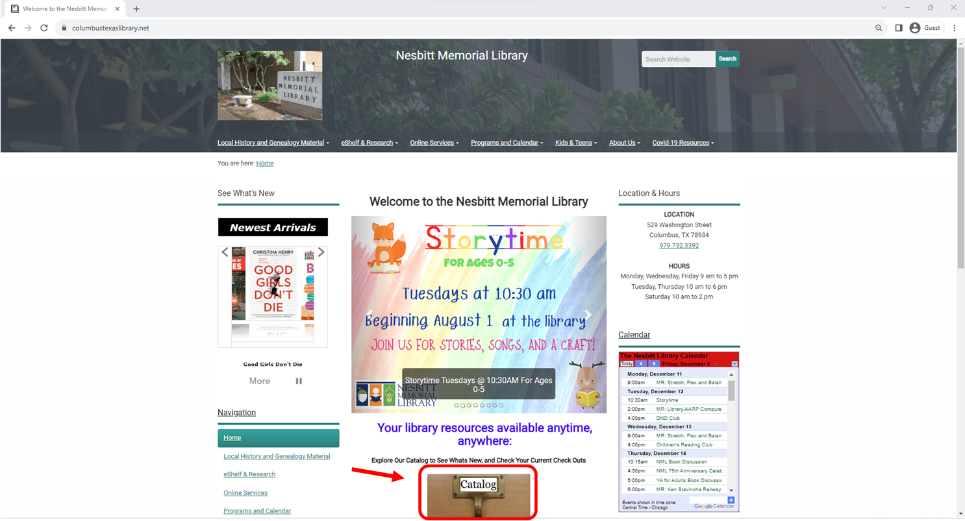965x521 pixels.
Task: Open the browser search (magnifier) icon
Action: [x=879, y=28]
